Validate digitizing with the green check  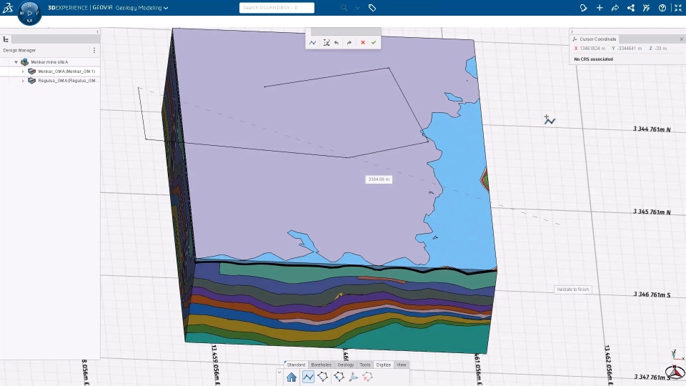click(x=374, y=42)
